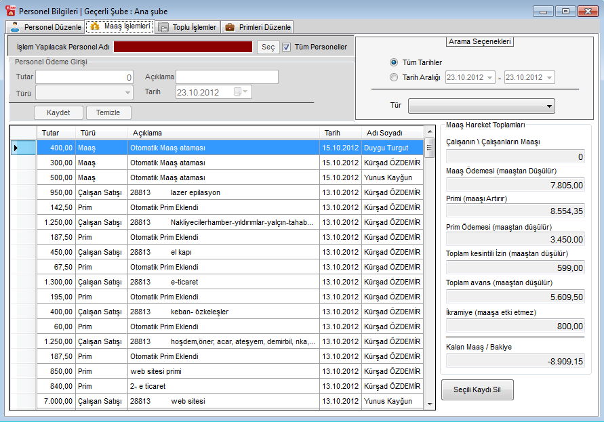This screenshot has width=604, height=422.
Task: Select the Tüm Tarihler radio button
Action: tap(394, 62)
